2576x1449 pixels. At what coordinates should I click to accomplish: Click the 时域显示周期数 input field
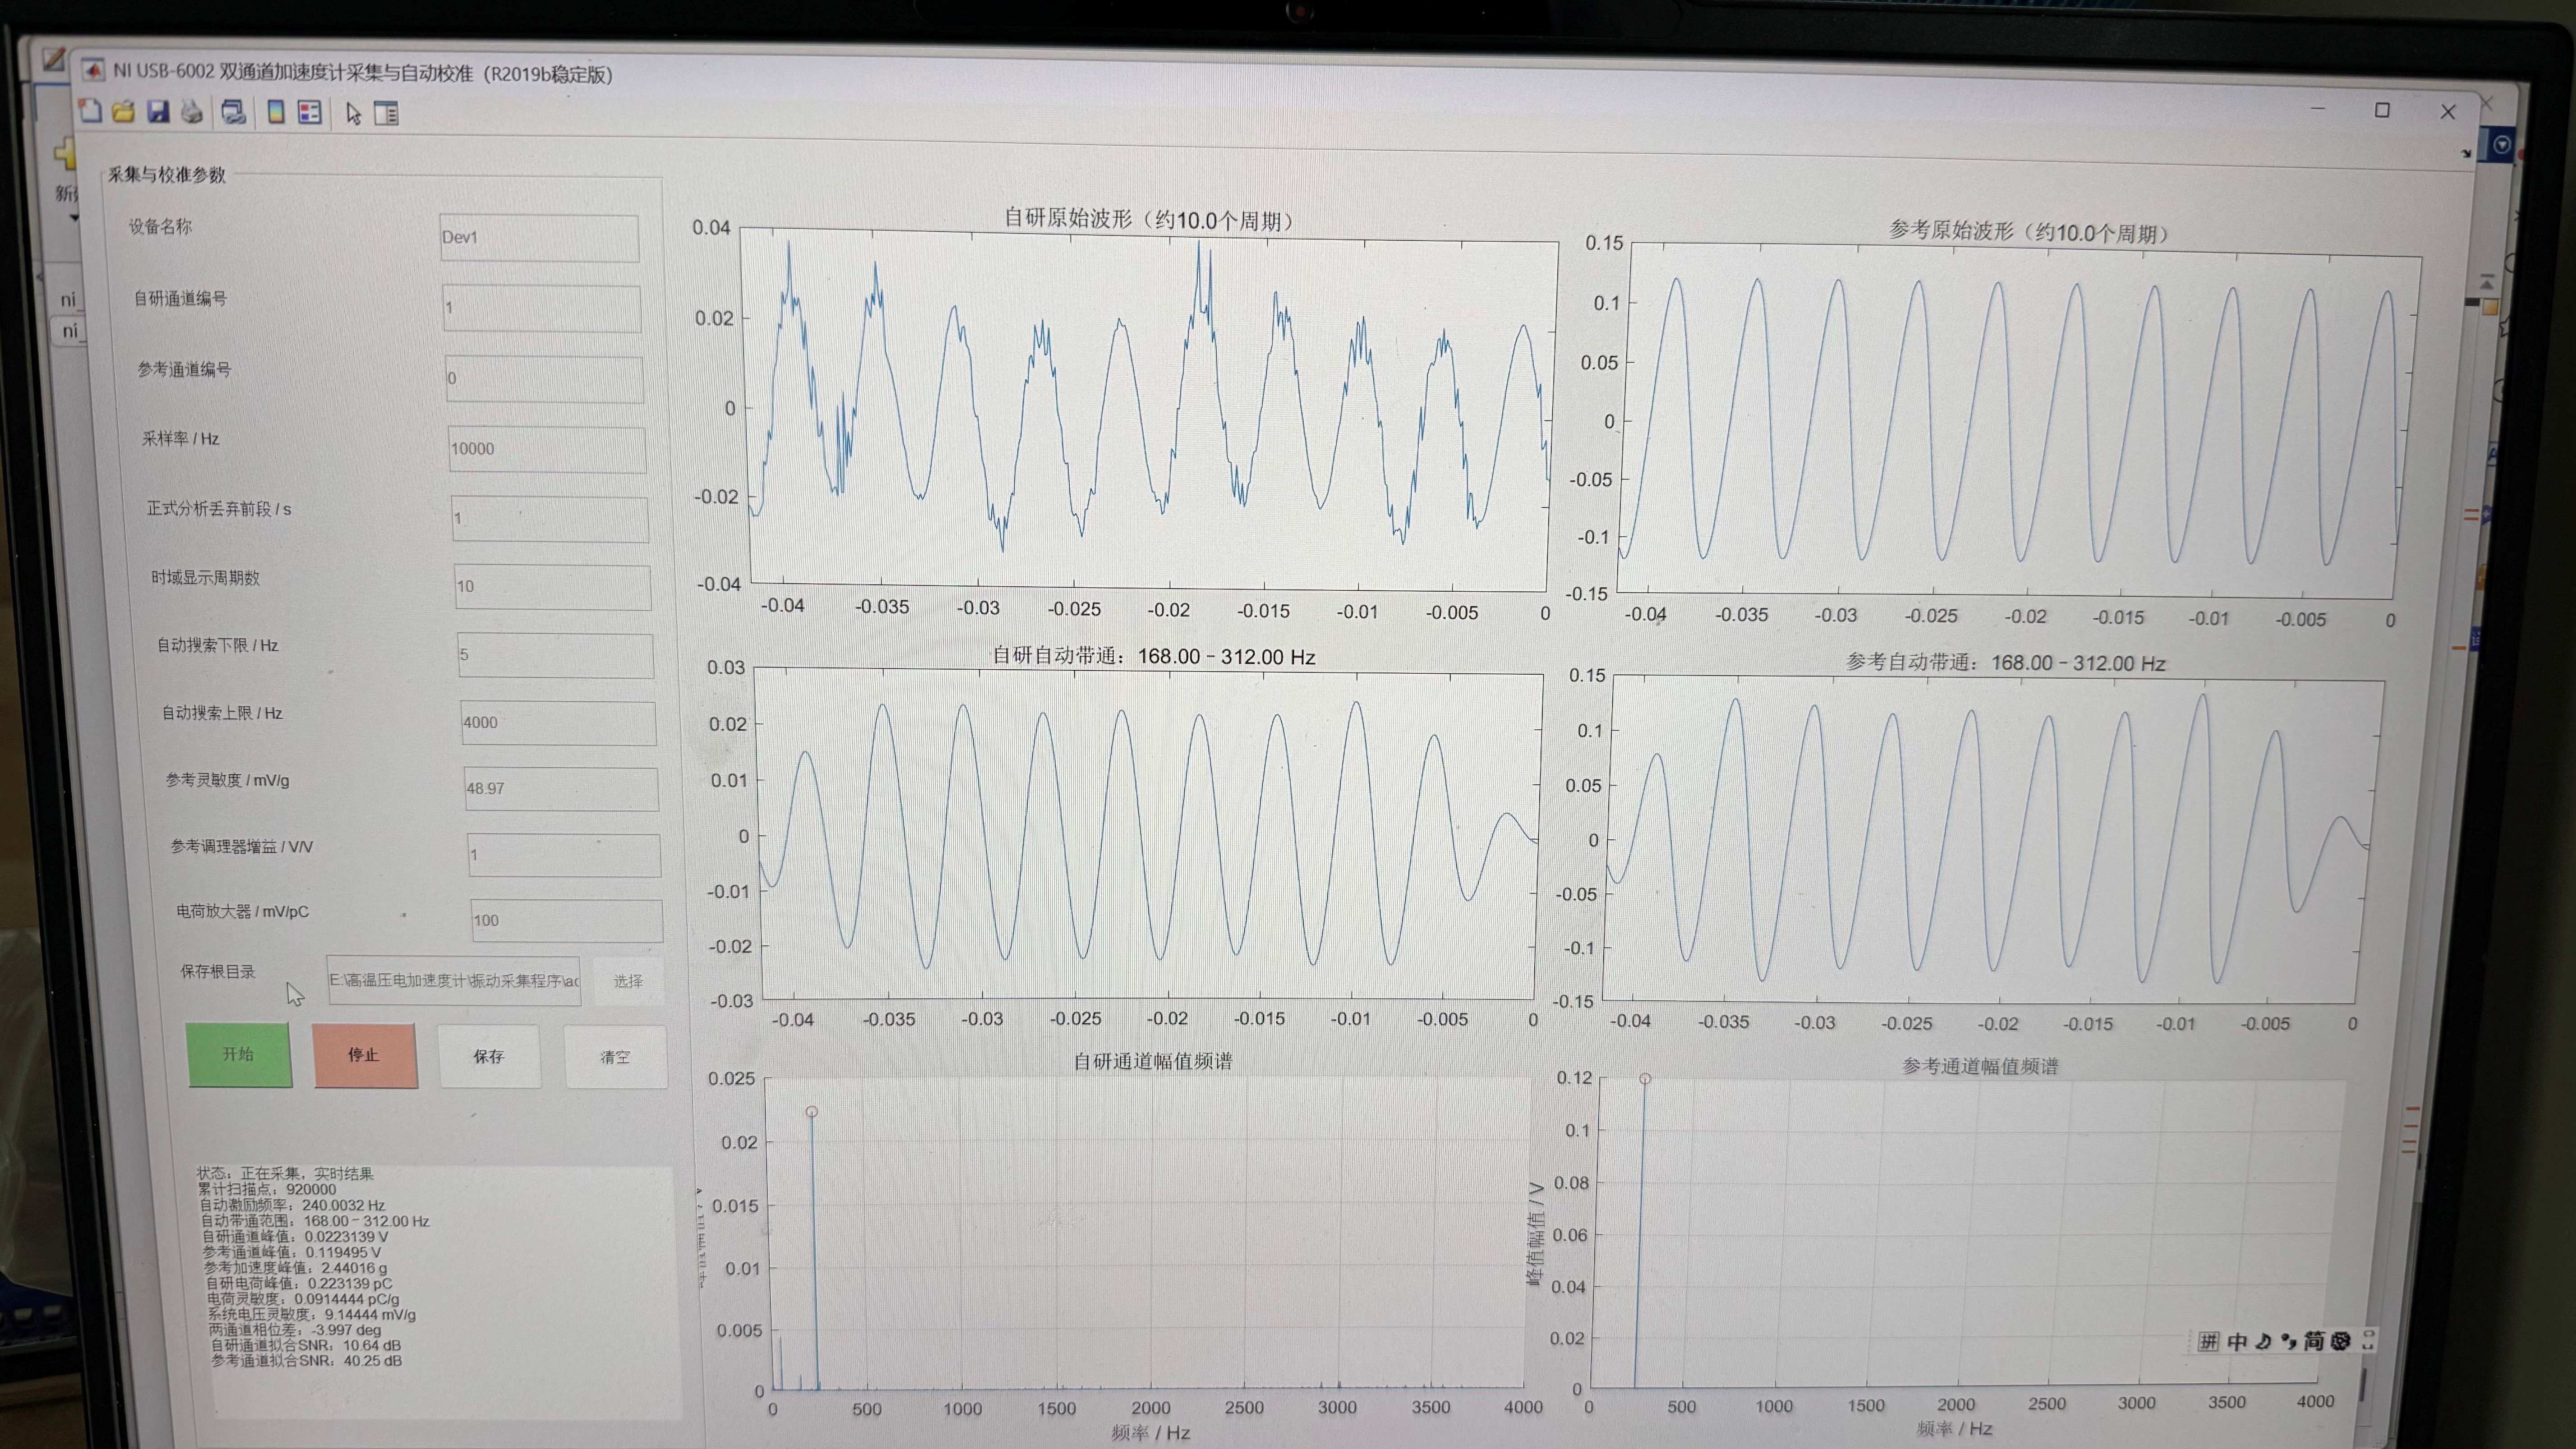552,587
